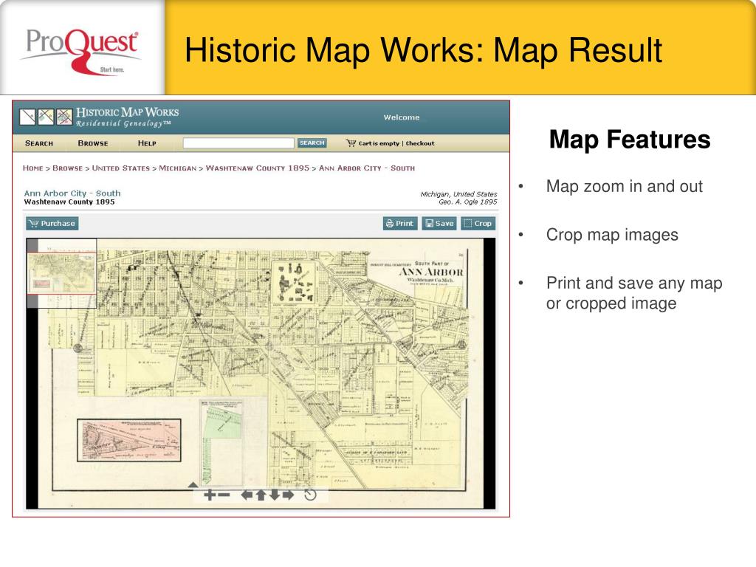Click the 'Michigan, United States' text

click(458, 194)
